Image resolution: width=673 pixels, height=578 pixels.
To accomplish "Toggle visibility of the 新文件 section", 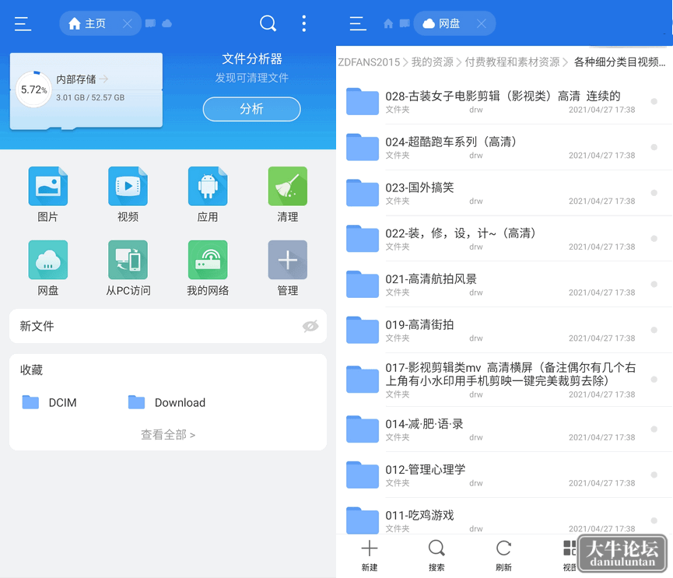I will click(310, 326).
